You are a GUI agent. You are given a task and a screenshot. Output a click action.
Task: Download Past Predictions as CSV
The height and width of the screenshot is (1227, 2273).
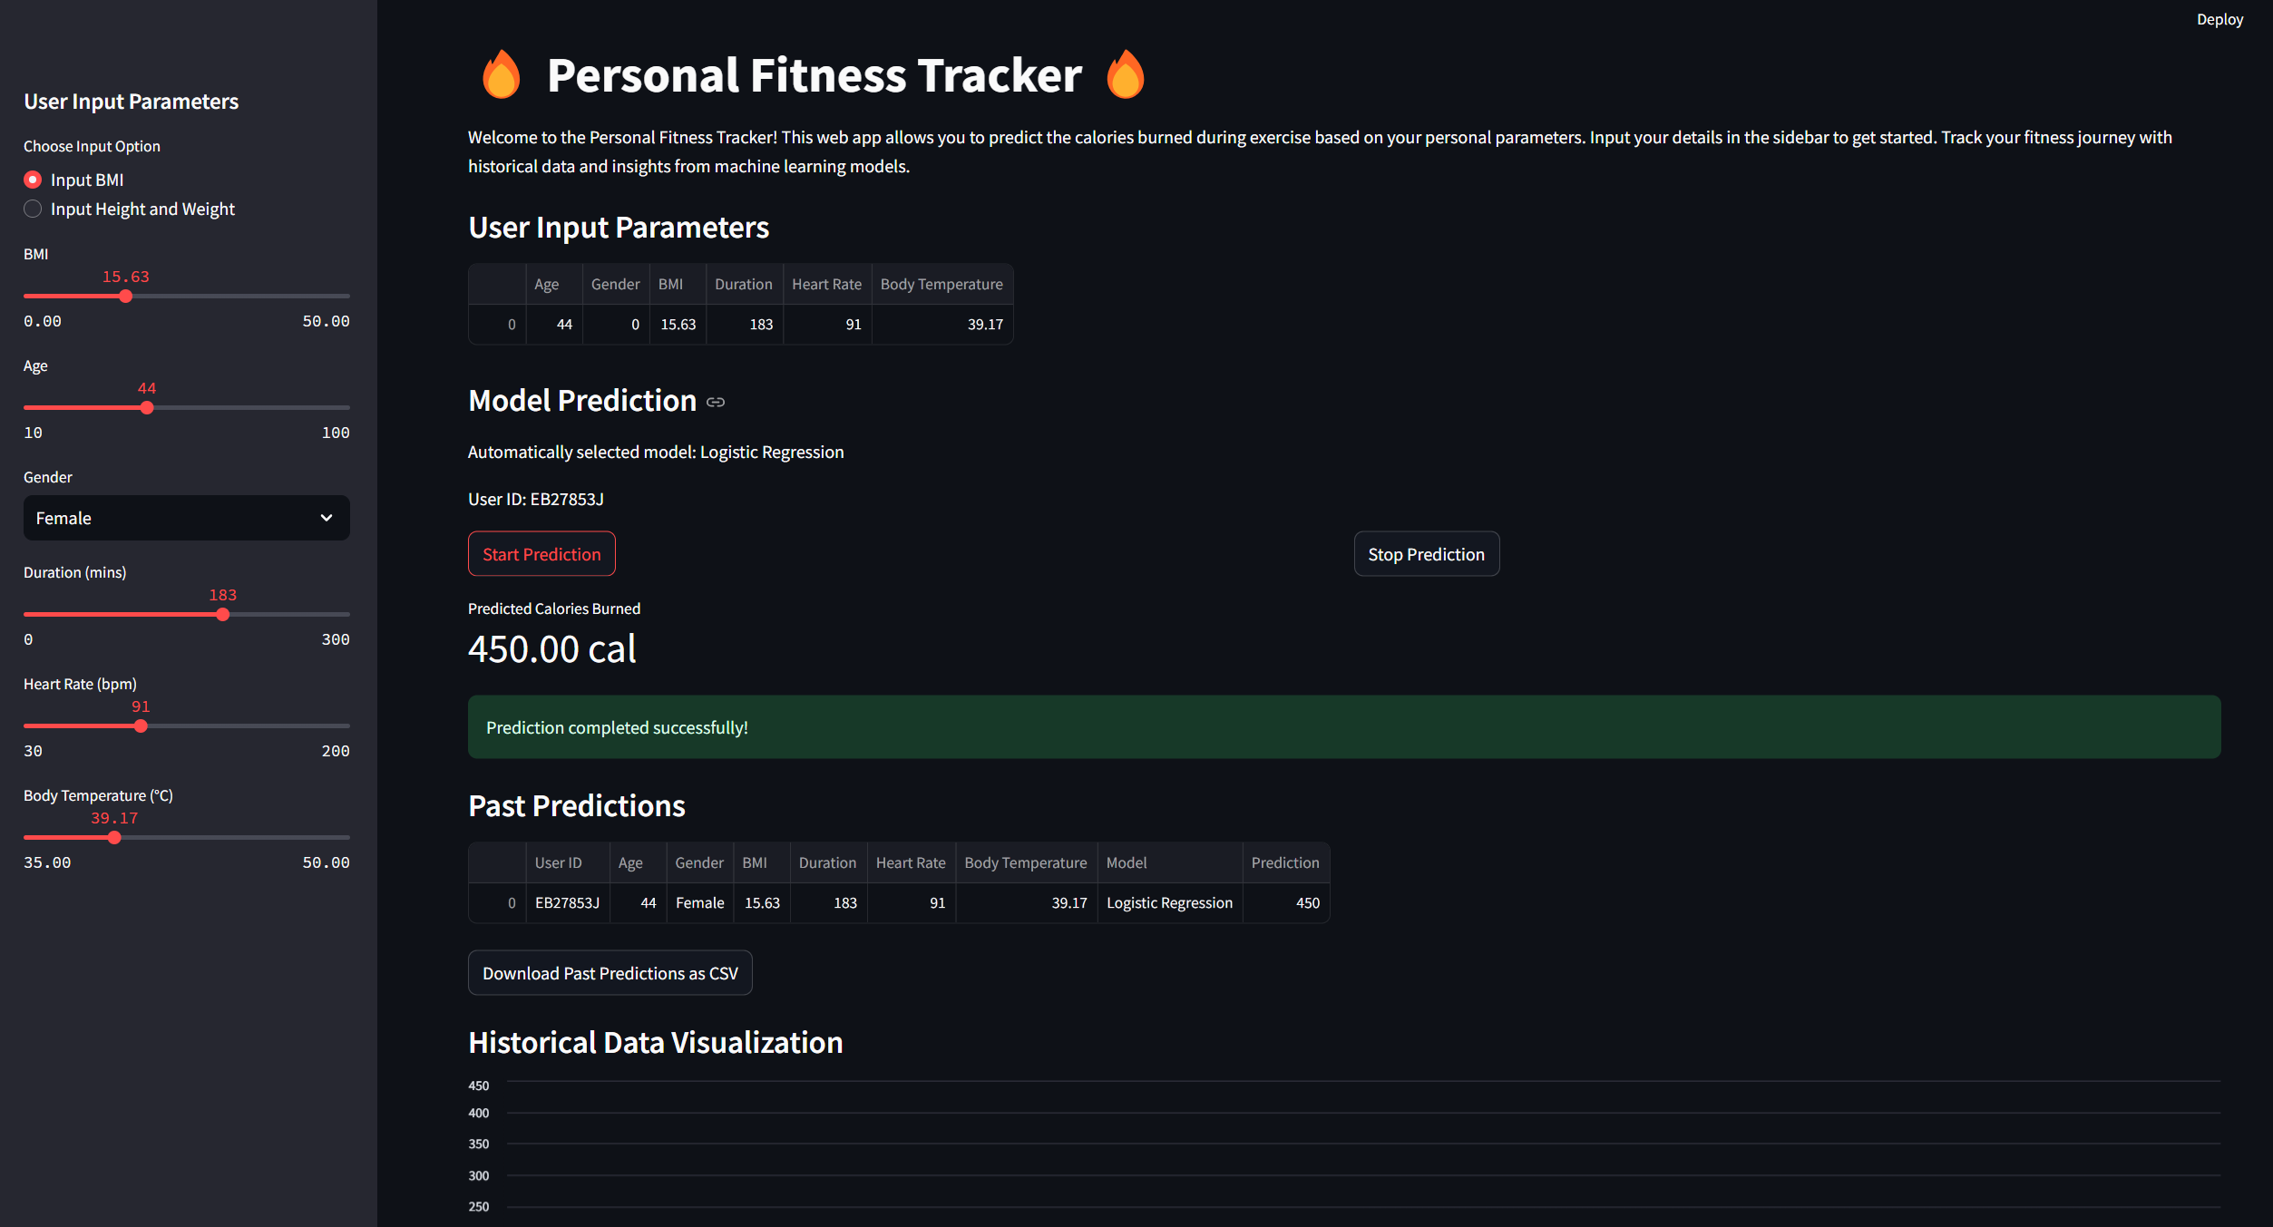tap(610, 973)
